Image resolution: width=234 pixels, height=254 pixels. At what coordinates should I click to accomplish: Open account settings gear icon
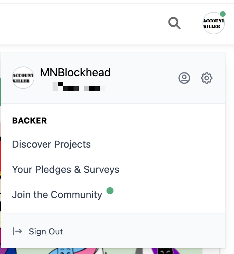pos(207,78)
